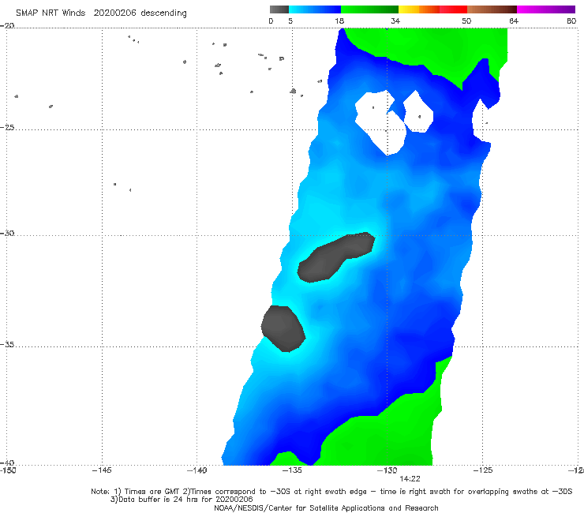Click the color bar label "50"
This screenshot has height=513, width=584.
[x=466, y=21]
